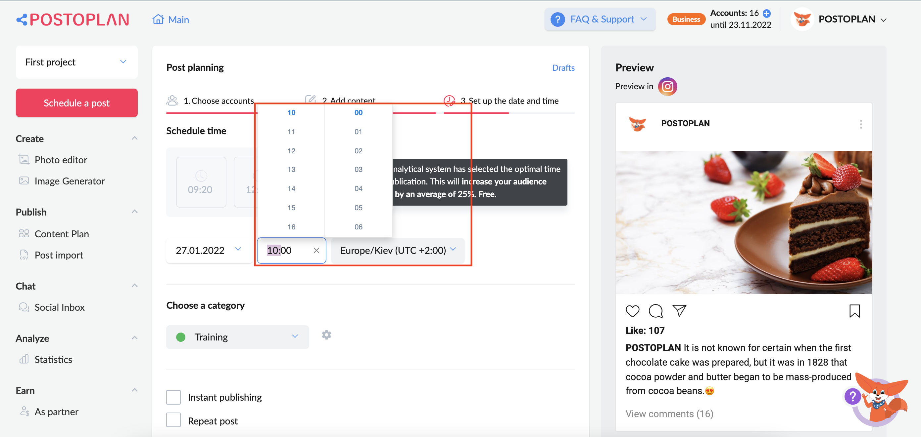The height and width of the screenshot is (437, 921).
Task: Open category settings gear icon
Action: point(326,335)
